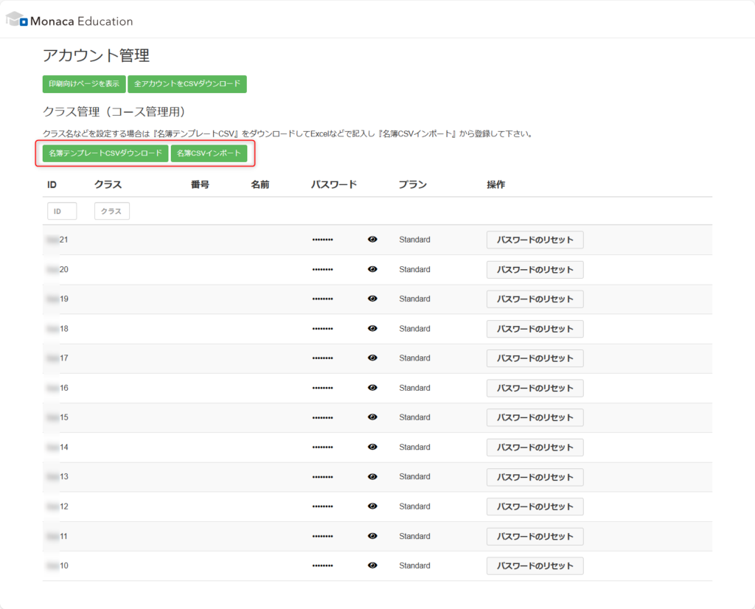This screenshot has width=755, height=609.
Task: Show password for account row 21
Action: (372, 240)
